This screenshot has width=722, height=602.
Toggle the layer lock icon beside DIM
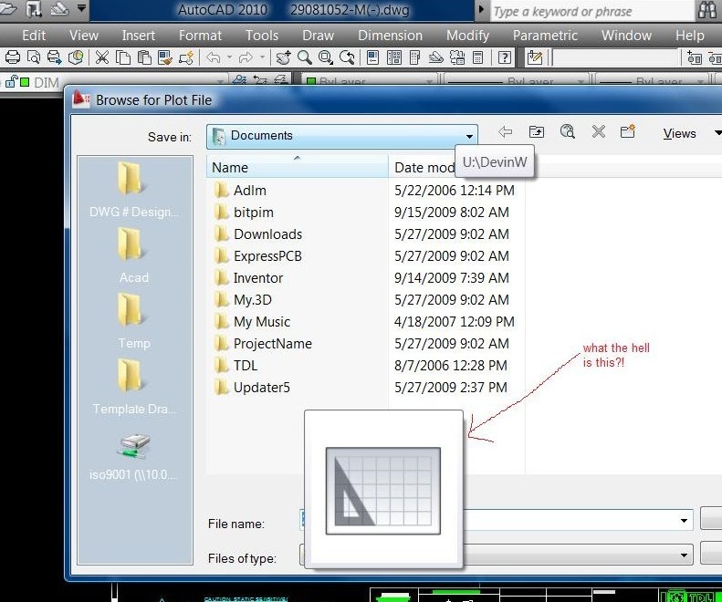point(11,82)
